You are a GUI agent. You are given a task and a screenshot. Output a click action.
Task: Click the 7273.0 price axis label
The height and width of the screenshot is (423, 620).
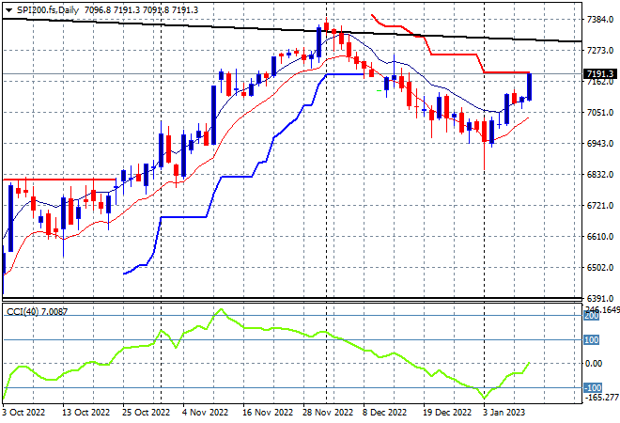tap(600, 51)
